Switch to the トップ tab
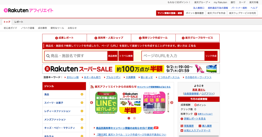This screenshot has height=137, width=262. coord(7,22)
